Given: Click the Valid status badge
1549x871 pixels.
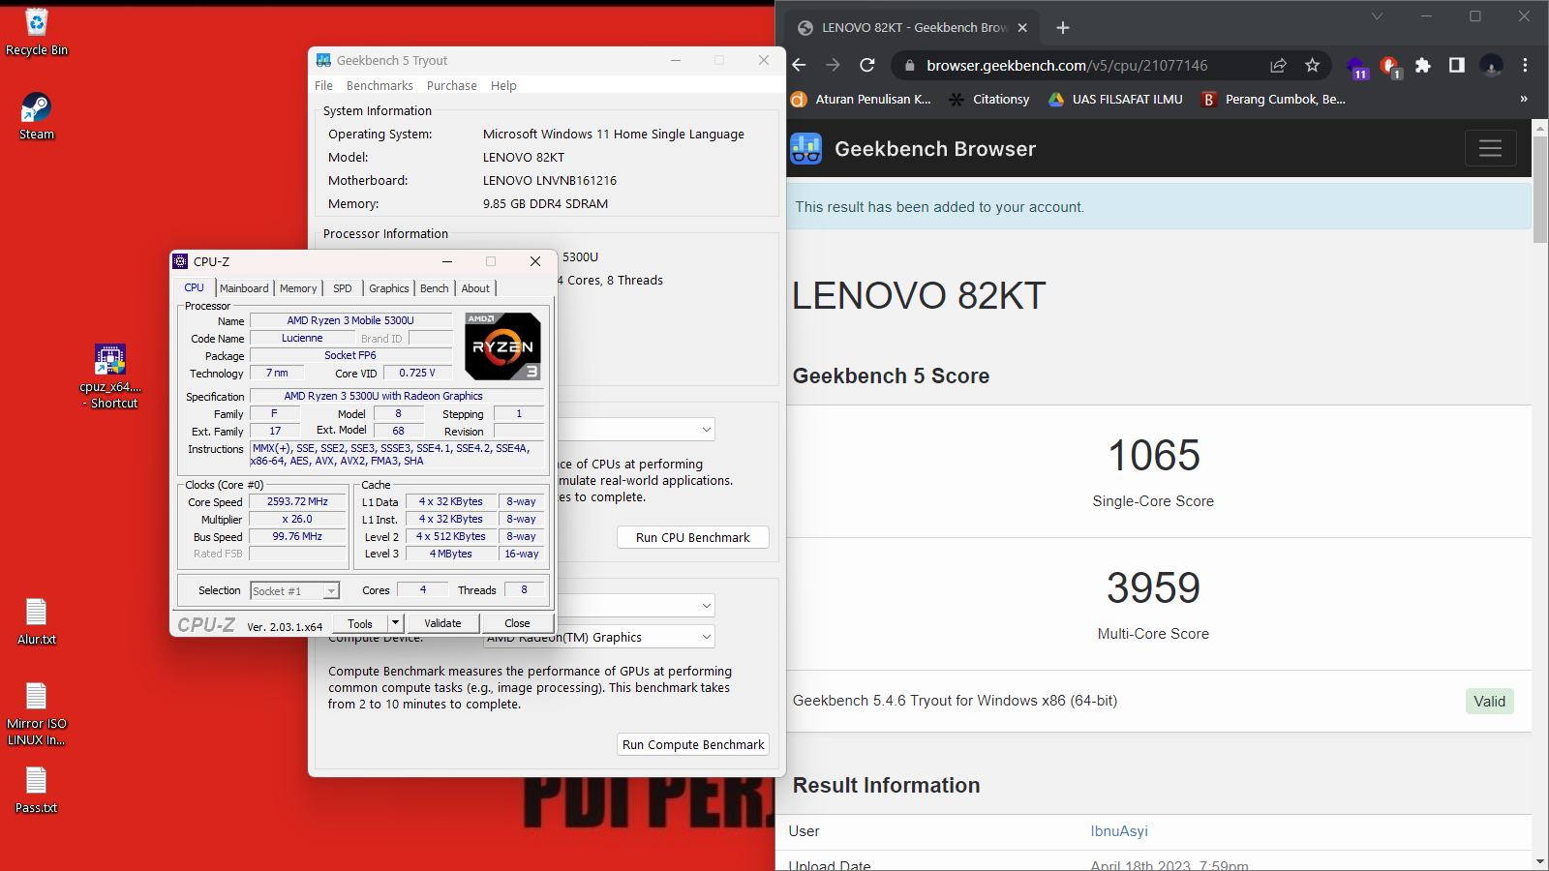Looking at the screenshot, I should click(x=1489, y=702).
